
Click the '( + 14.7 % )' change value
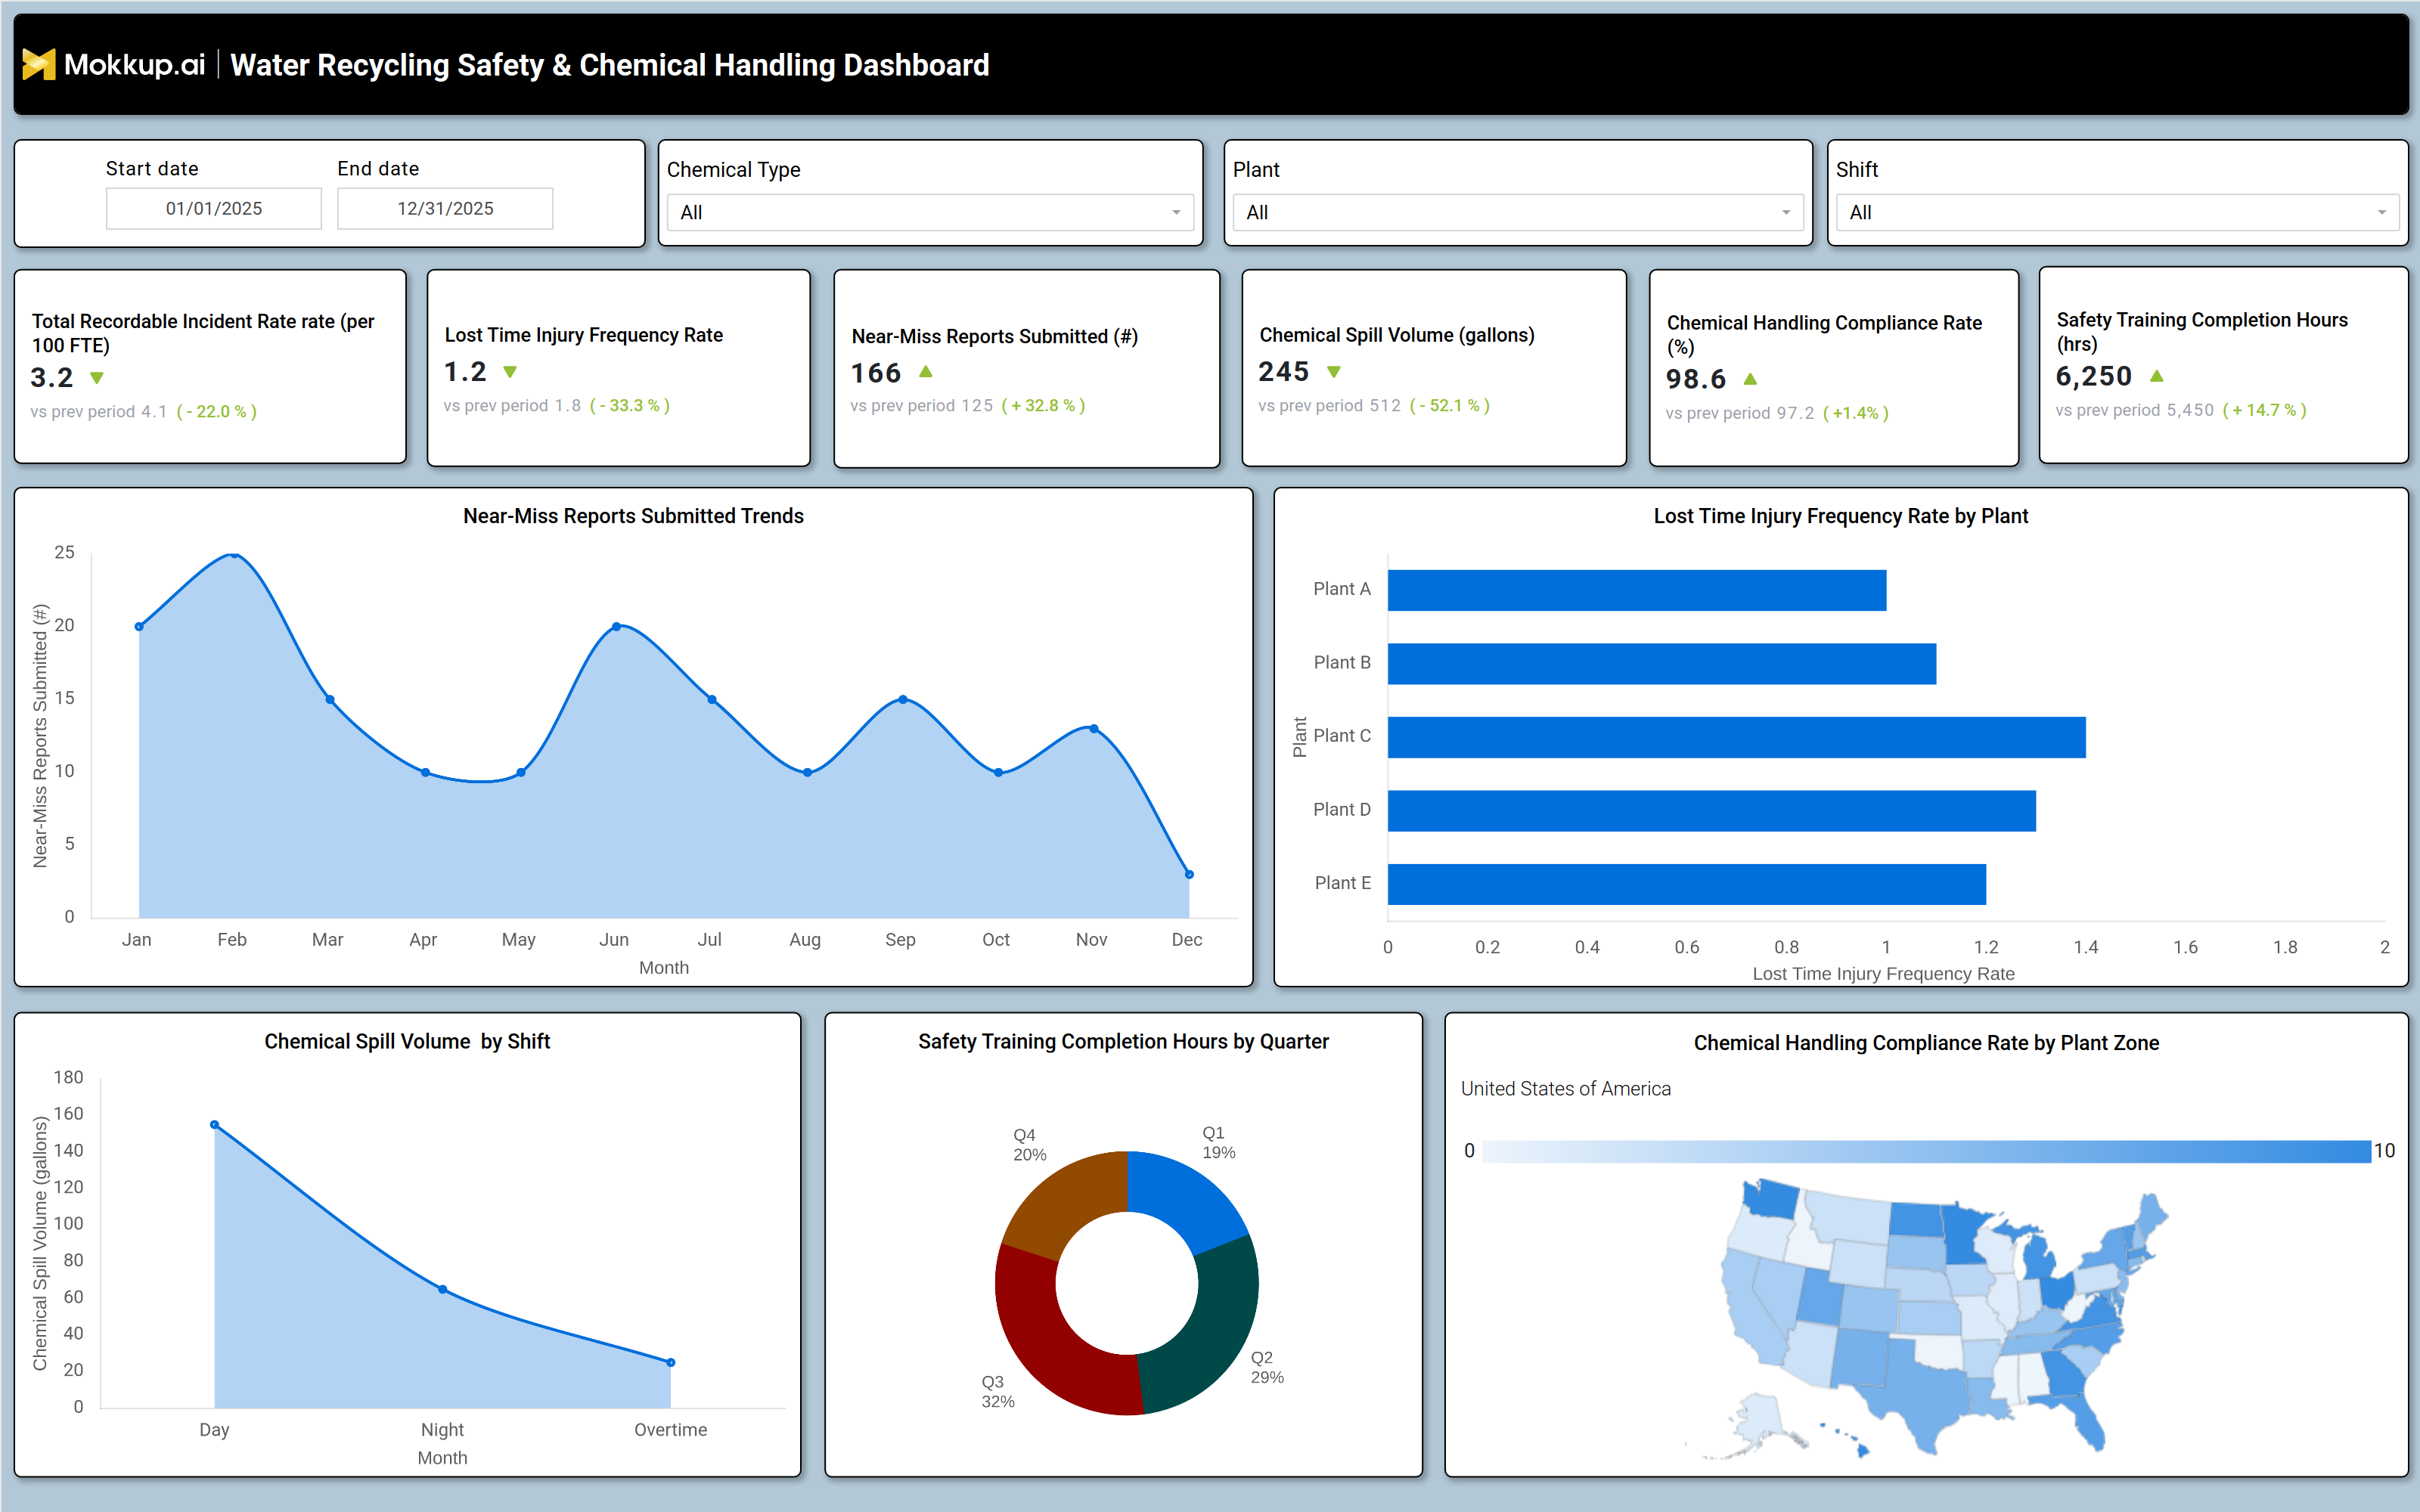[x=2264, y=410]
